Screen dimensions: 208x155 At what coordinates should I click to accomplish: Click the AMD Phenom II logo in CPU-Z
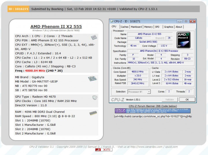coord(183,40)
